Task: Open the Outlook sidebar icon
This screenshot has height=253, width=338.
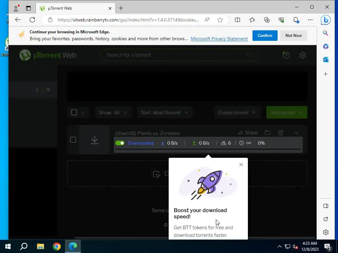Action: (x=325, y=60)
